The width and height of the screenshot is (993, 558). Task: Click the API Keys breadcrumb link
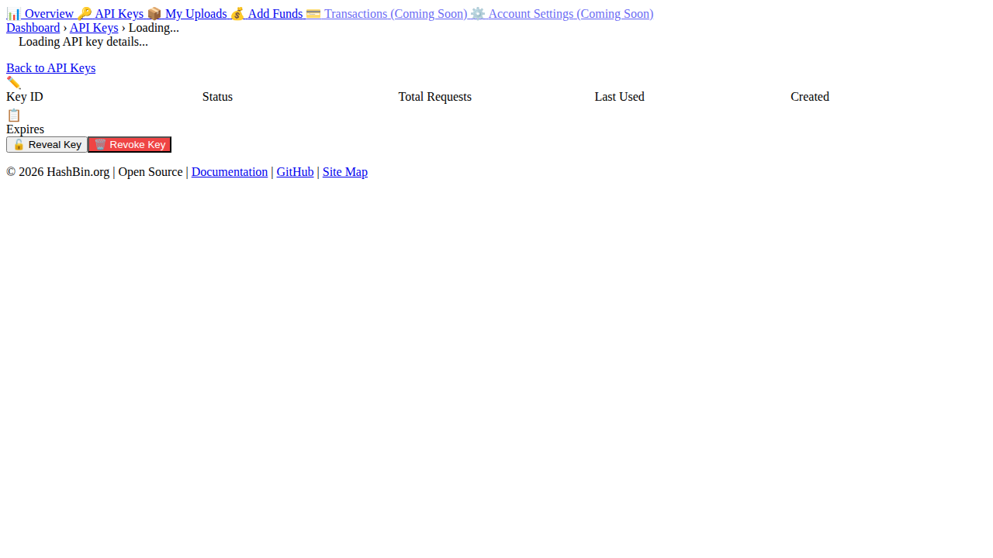point(94,28)
